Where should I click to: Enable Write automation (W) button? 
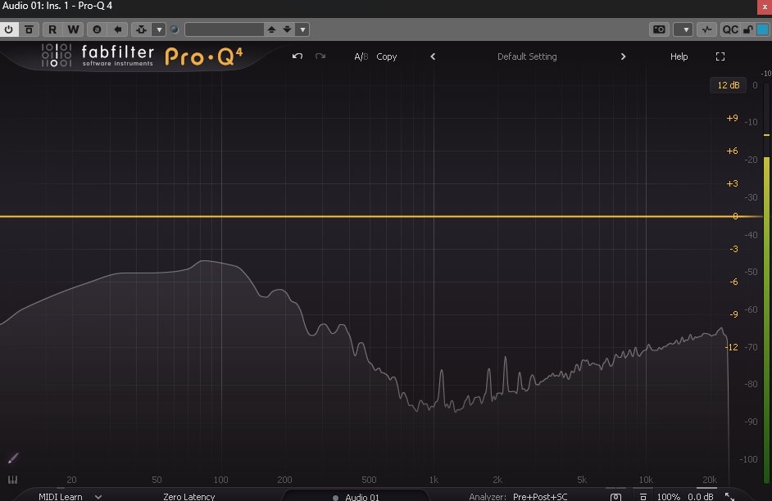click(73, 29)
